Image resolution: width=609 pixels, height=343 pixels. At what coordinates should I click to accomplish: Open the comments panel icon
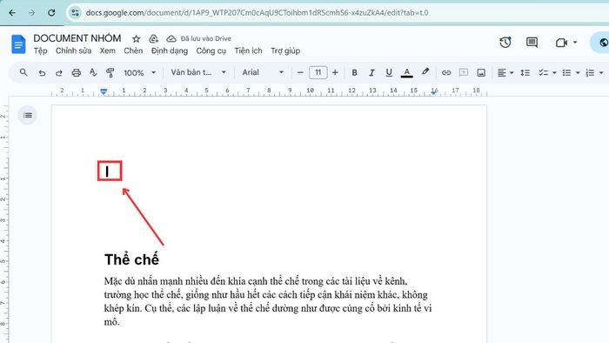point(532,43)
